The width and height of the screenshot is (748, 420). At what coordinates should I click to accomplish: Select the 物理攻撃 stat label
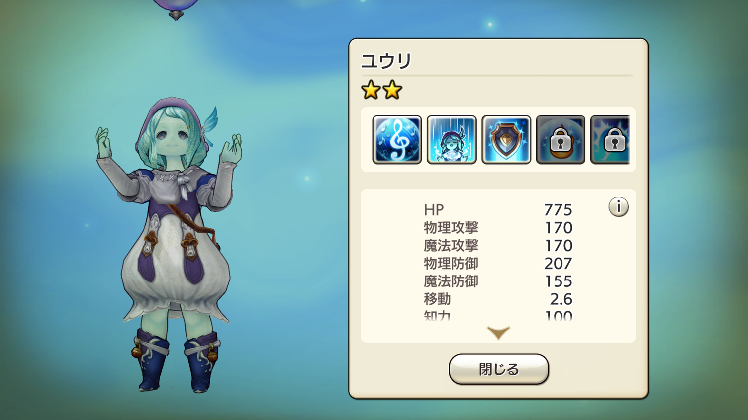(x=451, y=228)
